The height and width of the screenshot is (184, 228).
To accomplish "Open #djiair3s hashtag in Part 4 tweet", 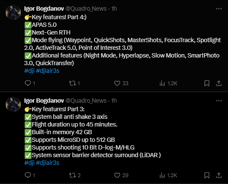I will click(x=48, y=71).
